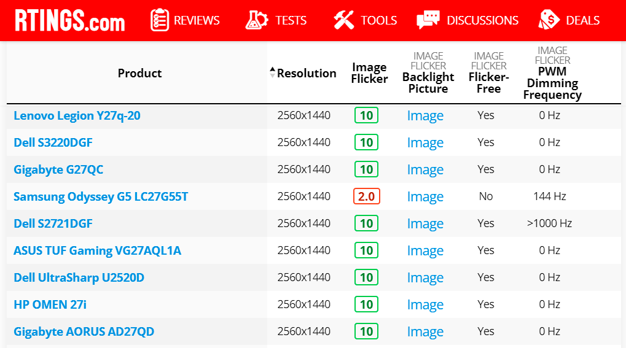View backlight Image for Dell S3220DGF
The width and height of the screenshot is (626, 348).
click(425, 143)
